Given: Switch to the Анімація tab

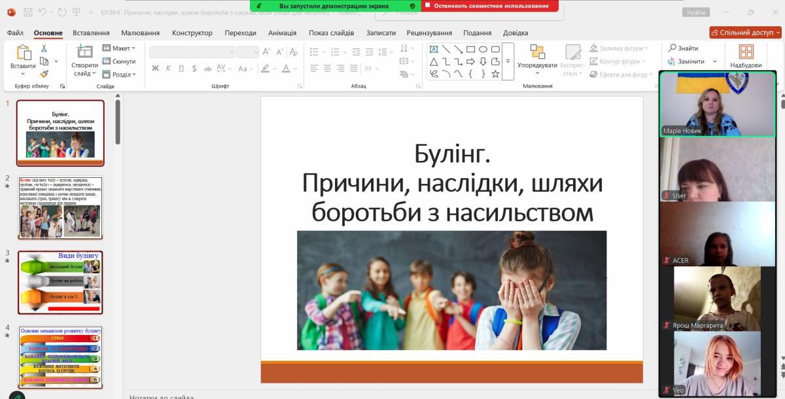Looking at the screenshot, I should coord(282,33).
